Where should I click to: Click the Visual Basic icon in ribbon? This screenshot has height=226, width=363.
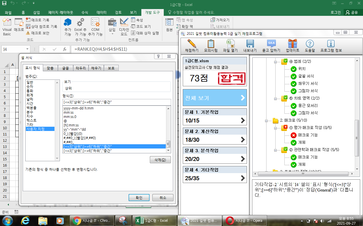point(7,27)
